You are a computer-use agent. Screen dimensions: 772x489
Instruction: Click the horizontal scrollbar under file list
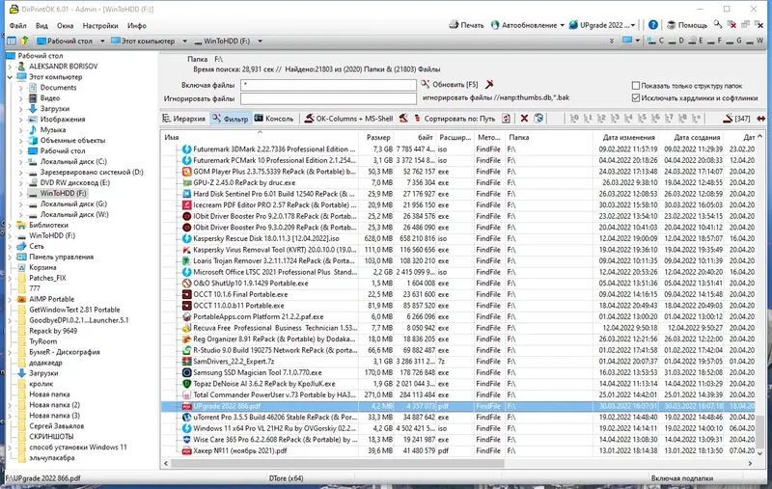coord(338,463)
